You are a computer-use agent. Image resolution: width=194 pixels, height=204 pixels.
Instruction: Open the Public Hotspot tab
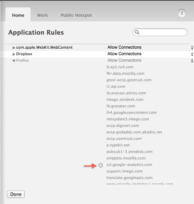76,15
